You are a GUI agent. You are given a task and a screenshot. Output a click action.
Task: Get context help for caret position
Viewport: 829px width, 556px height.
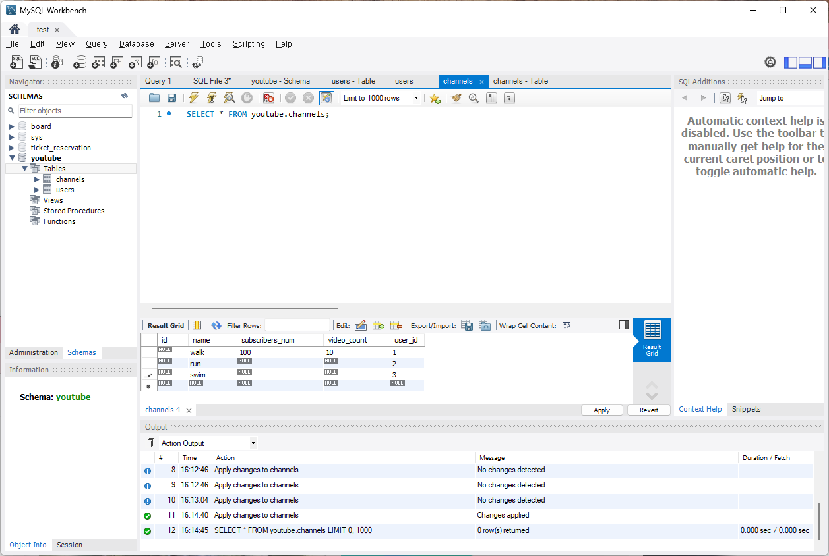click(x=725, y=98)
